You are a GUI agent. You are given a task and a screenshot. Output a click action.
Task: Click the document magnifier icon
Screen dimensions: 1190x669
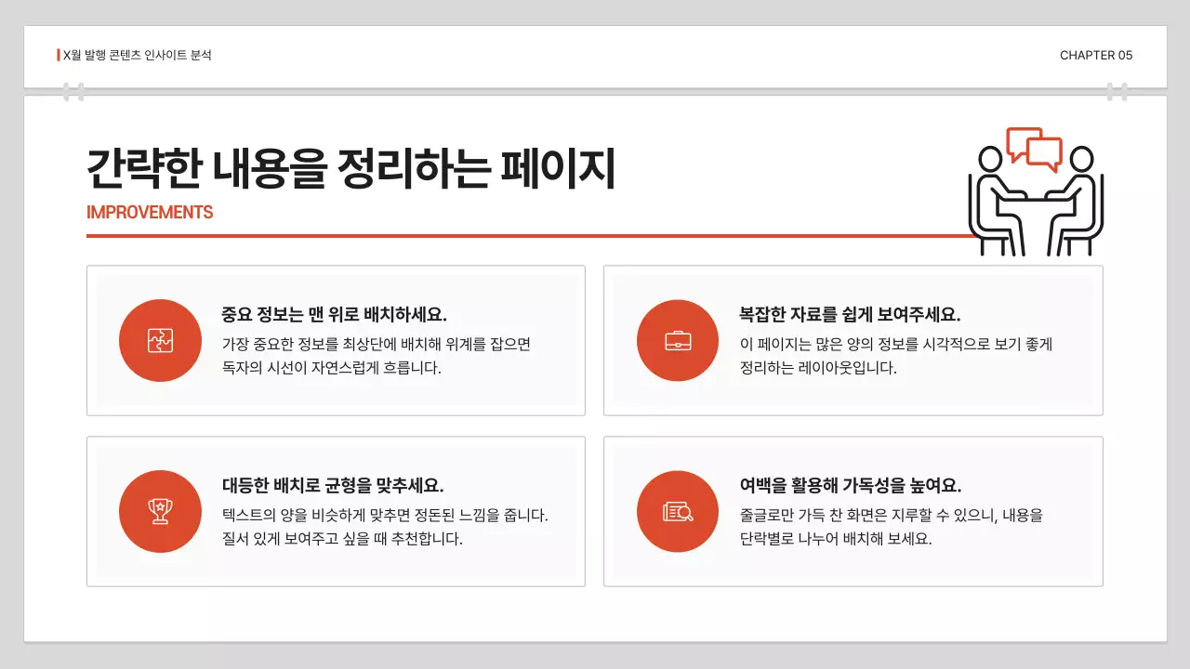click(676, 512)
